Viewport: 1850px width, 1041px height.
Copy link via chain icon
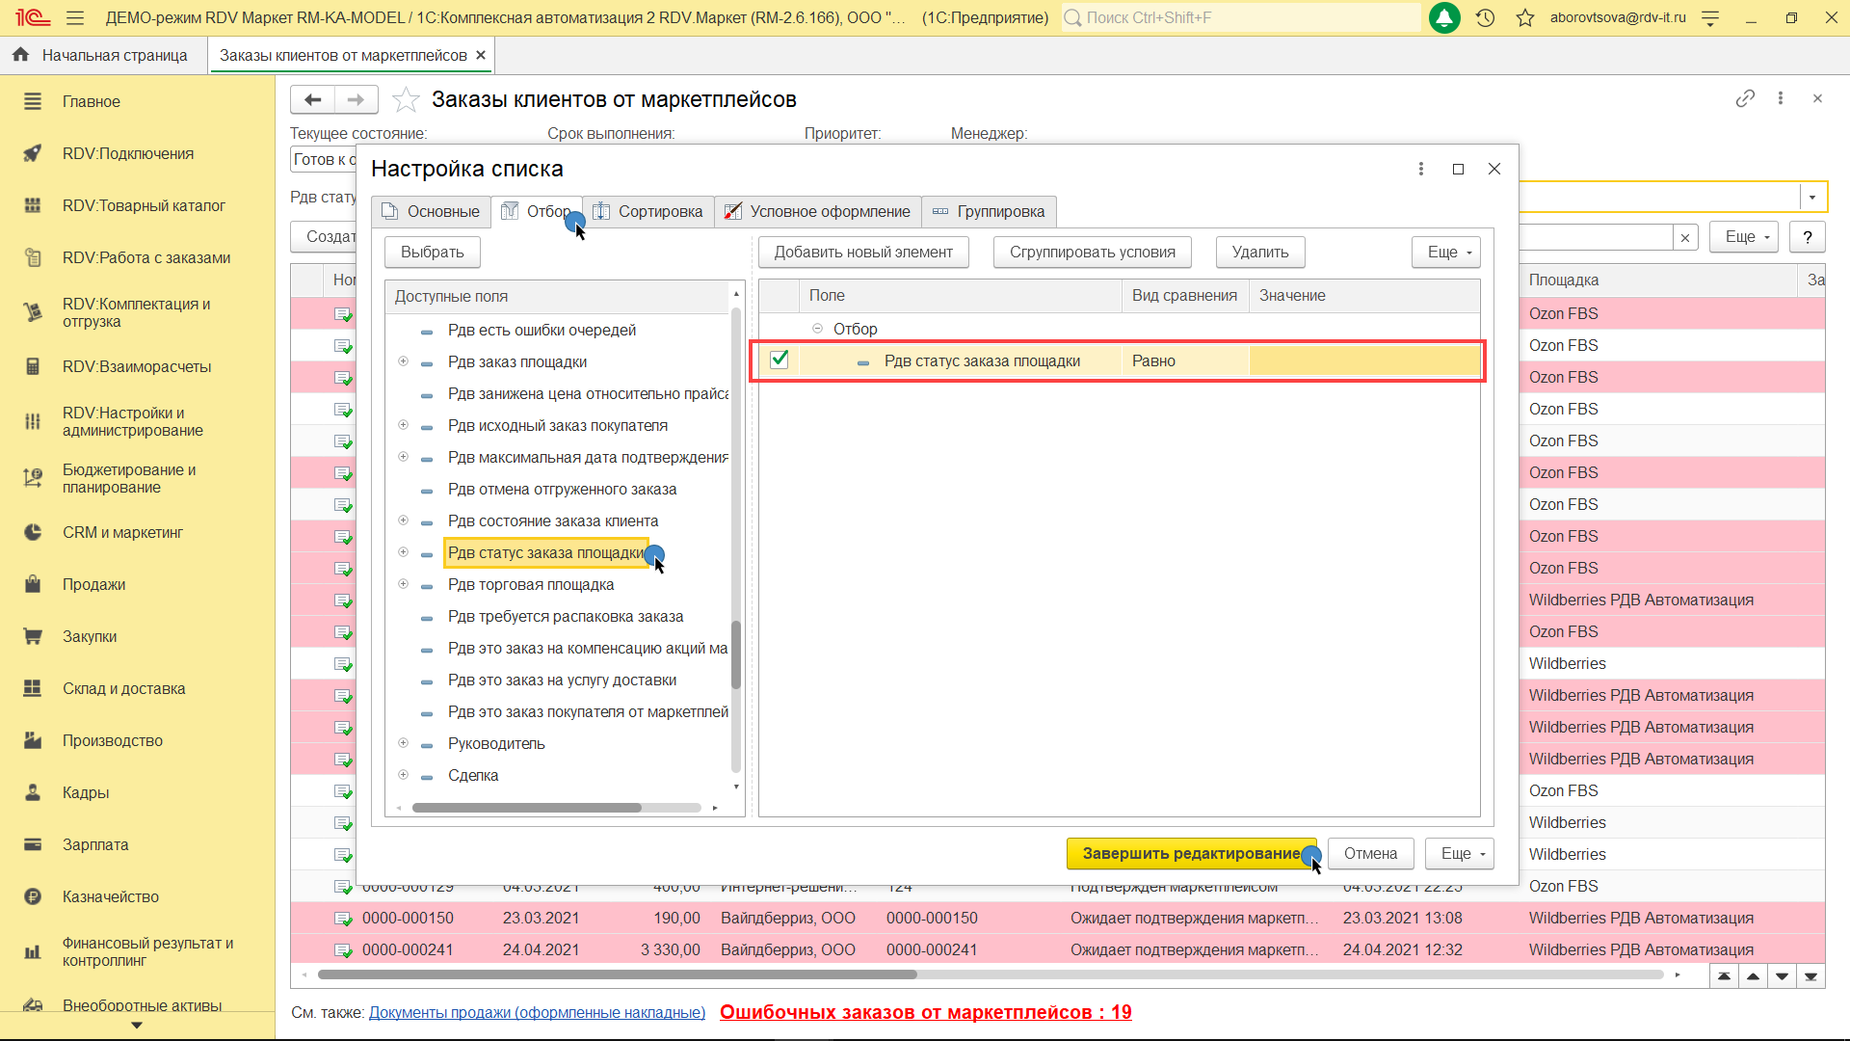click(x=1745, y=98)
